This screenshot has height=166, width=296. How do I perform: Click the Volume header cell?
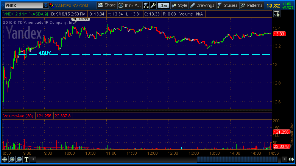[186, 14]
